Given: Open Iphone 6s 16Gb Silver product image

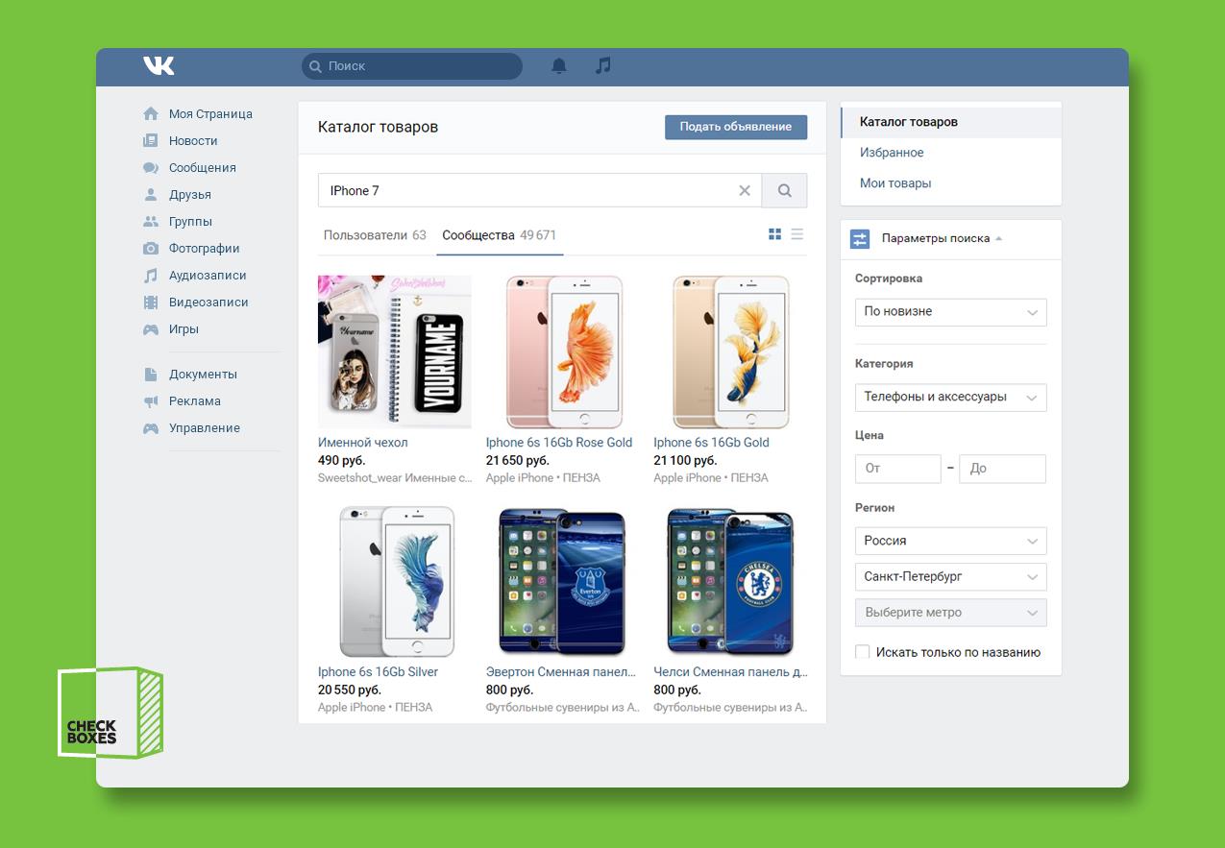Looking at the screenshot, I should click(x=397, y=581).
